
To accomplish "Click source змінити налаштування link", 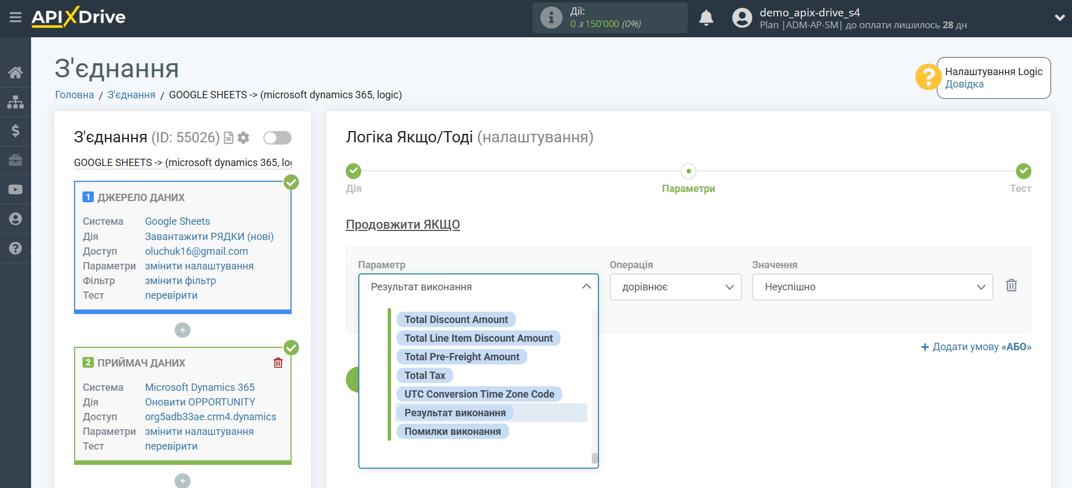I will 199,266.
